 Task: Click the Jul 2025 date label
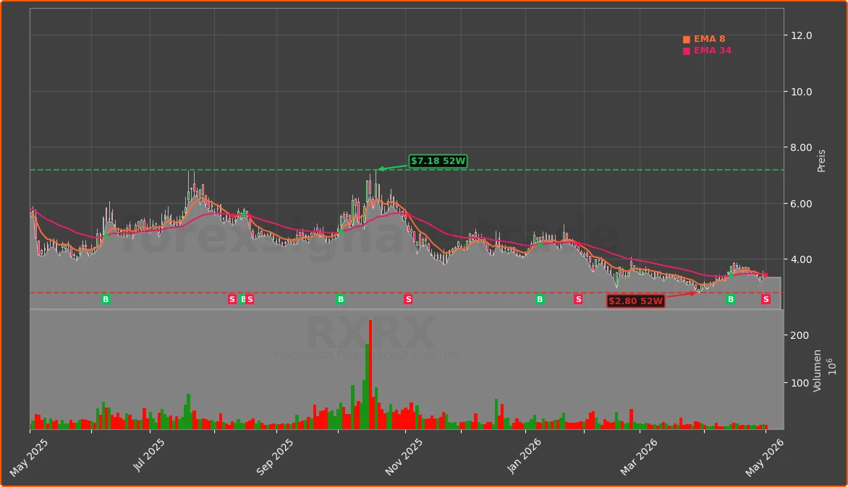(149, 455)
